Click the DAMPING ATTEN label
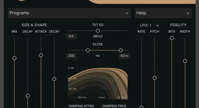 click(81, 106)
